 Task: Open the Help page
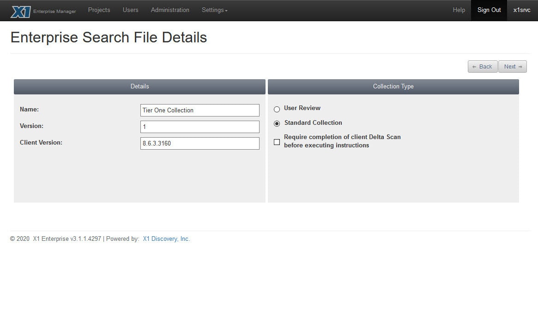[x=459, y=10]
